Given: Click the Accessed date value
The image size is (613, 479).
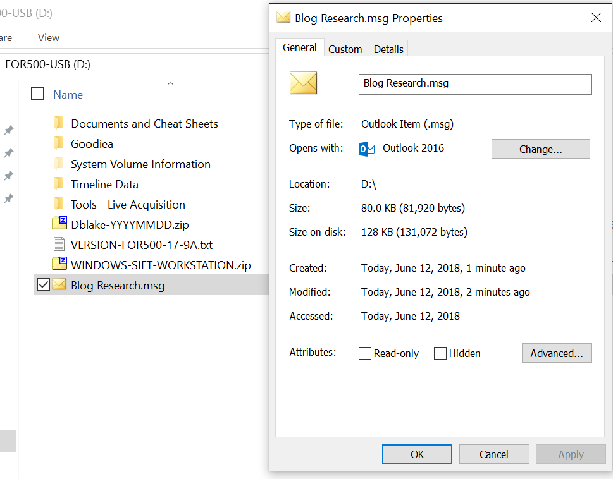Looking at the screenshot, I should pos(410,316).
